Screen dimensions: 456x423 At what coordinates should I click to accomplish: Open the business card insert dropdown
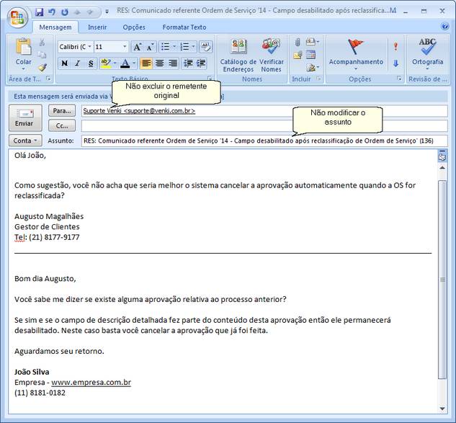pyautogui.click(x=313, y=43)
